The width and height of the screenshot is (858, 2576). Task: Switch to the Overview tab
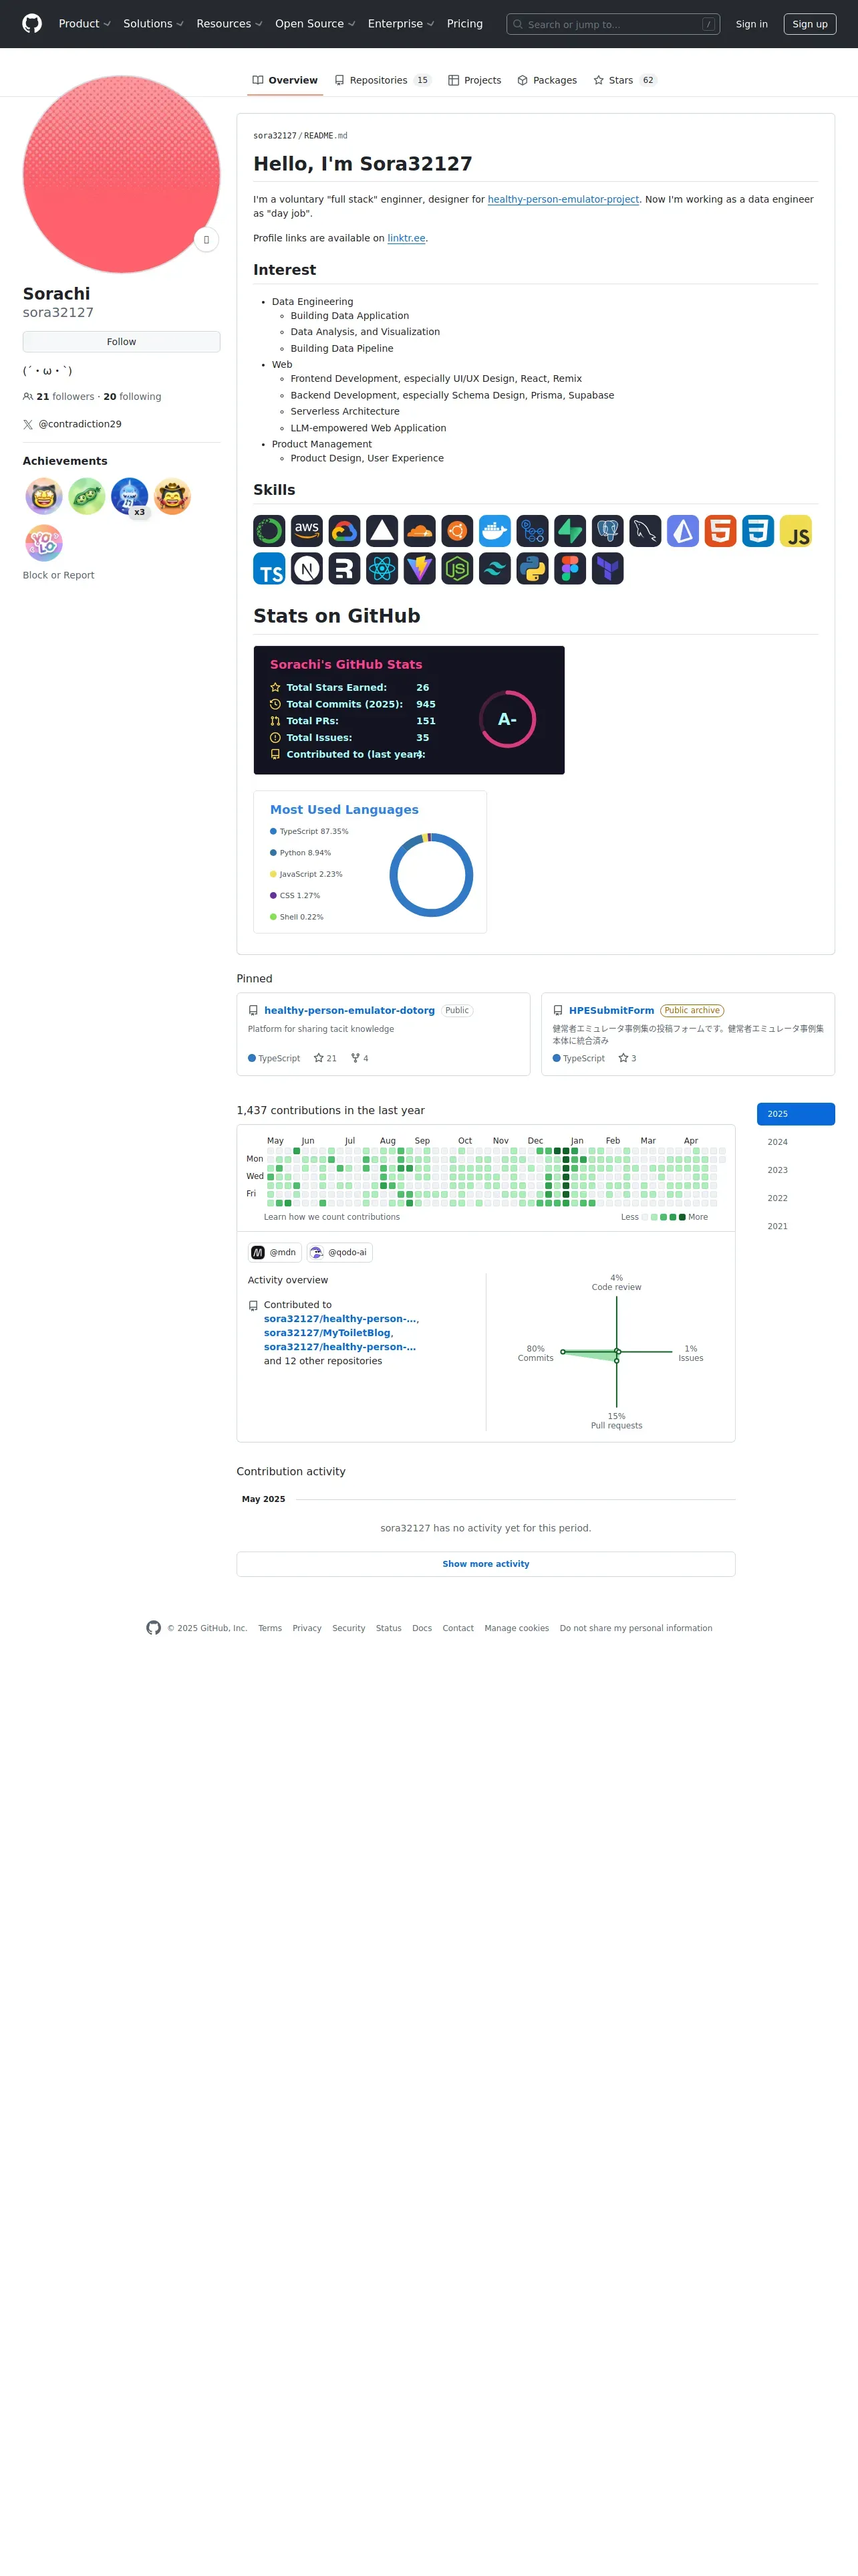(x=285, y=80)
